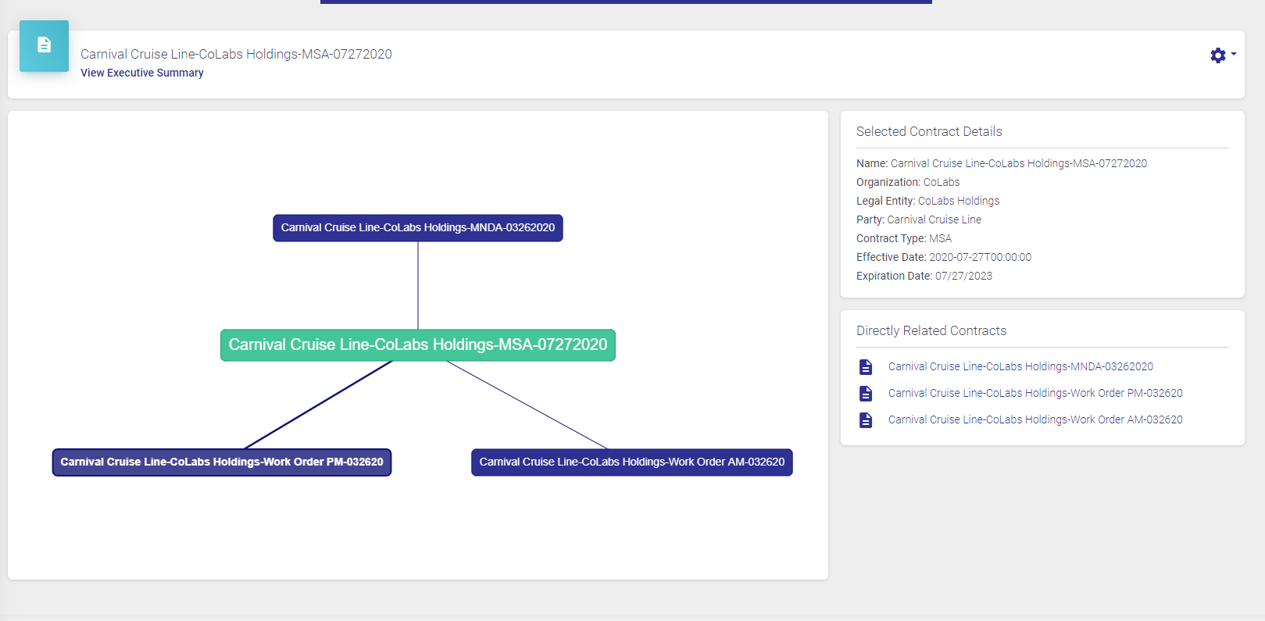Click header title Carnival Cruise Line-CoLabs Holdings-MSA-07272020

[236, 54]
